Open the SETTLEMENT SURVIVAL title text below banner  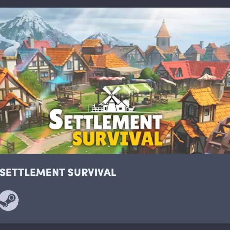[58, 172]
